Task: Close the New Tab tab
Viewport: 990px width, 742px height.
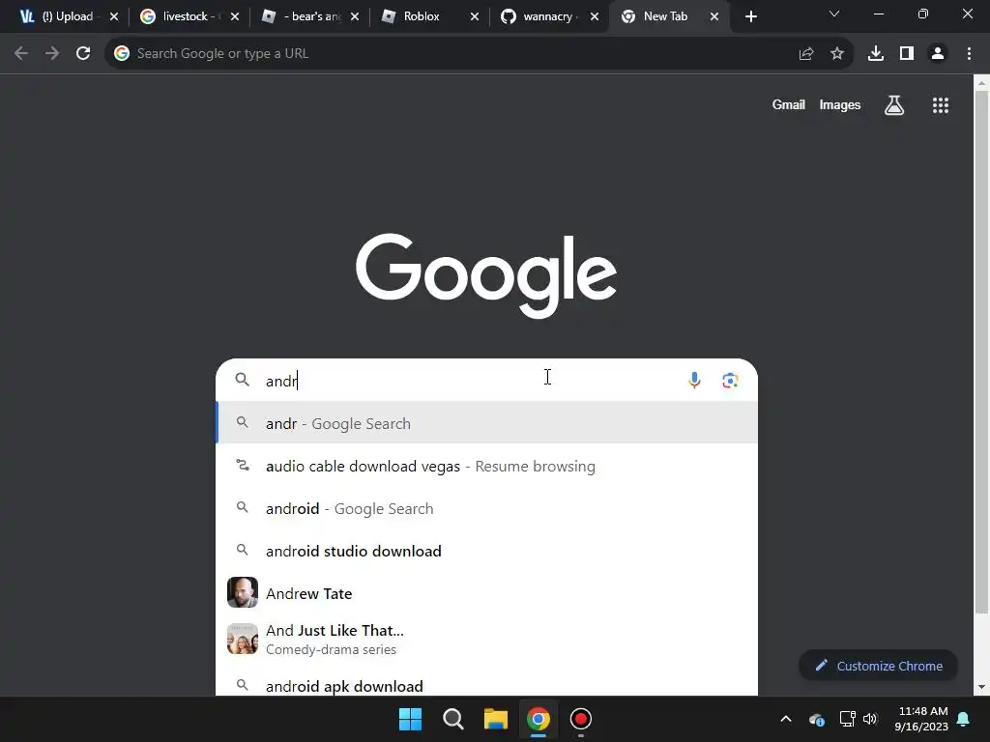Action: [714, 17]
